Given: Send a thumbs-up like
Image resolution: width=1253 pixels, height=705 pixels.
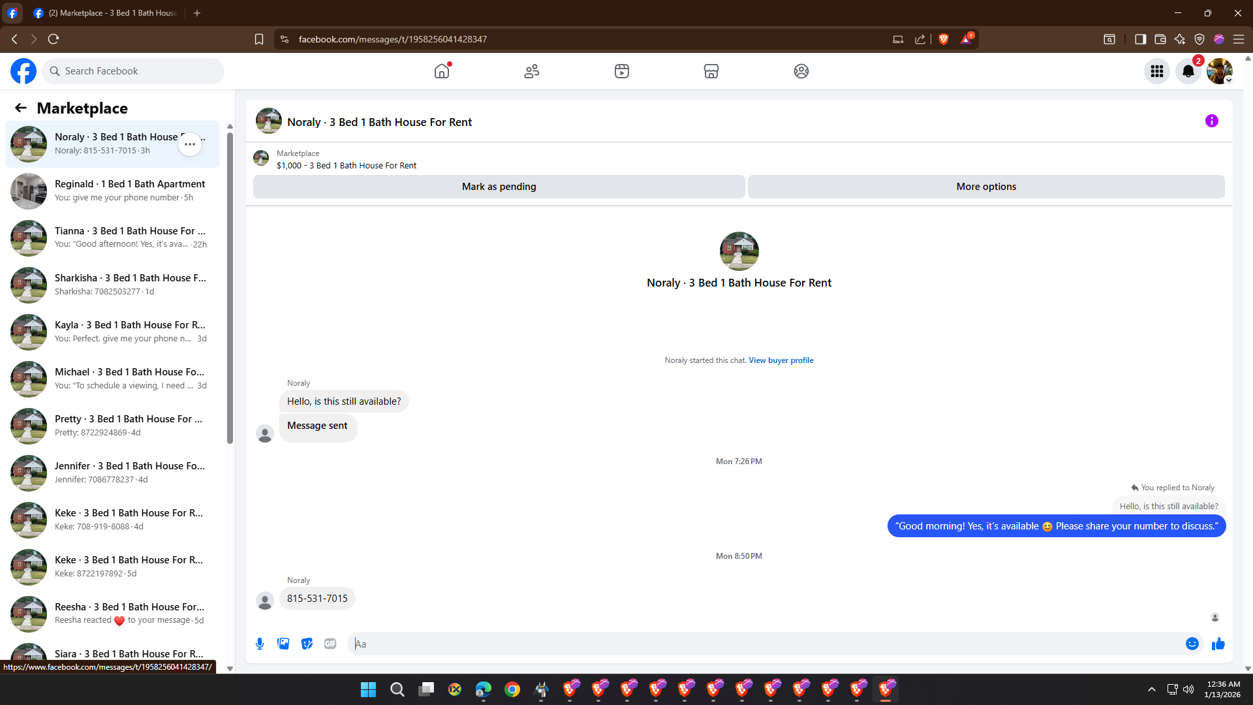Looking at the screenshot, I should (x=1218, y=644).
